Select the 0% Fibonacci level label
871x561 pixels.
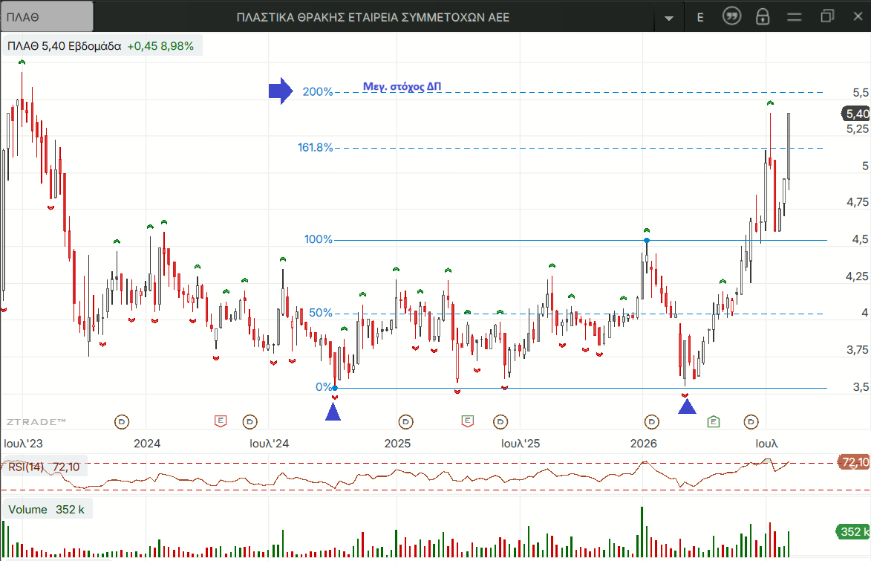pyautogui.click(x=323, y=386)
